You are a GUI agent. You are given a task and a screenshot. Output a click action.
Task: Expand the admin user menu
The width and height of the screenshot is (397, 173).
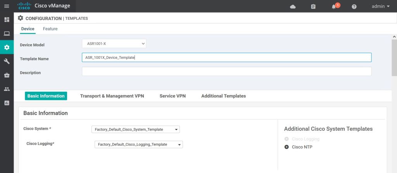[x=380, y=7]
